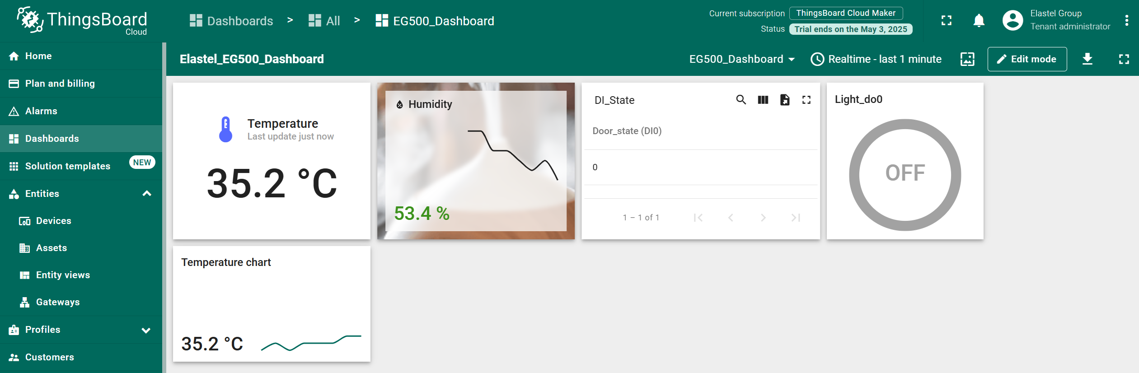Toggle dashboard fullscreen in the toolbar
Viewport: 1139px width, 373px height.
pos(1124,59)
